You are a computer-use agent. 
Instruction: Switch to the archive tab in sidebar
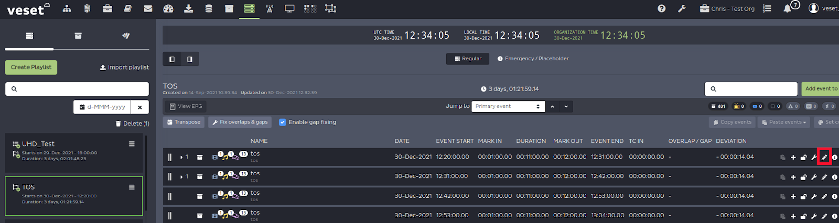coord(78,36)
